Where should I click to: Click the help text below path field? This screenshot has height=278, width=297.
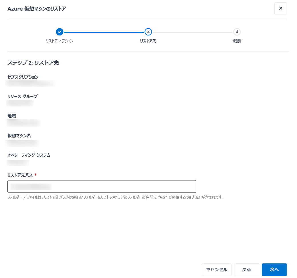tap(116, 197)
